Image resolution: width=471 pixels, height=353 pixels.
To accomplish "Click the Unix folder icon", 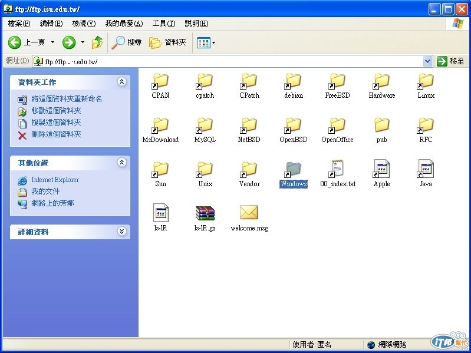I will (x=205, y=170).
